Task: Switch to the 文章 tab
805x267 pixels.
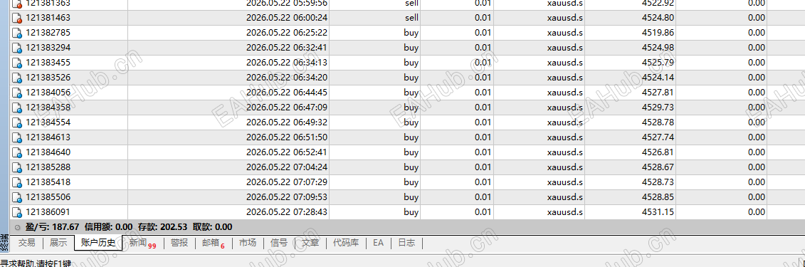Action: [310, 243]
